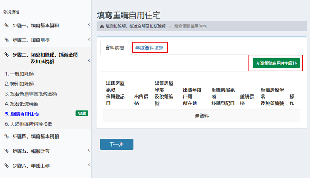Click the link icon beside 步驟一、填寫基本資料

tap(6, 25)
